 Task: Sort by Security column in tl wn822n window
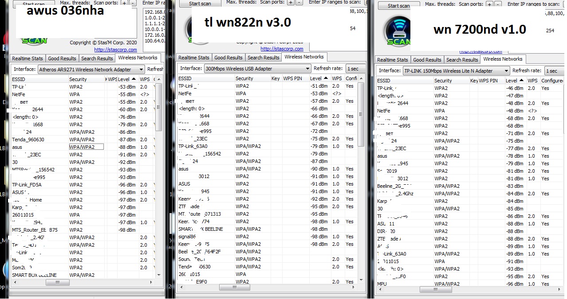click(x=252, y=78)
